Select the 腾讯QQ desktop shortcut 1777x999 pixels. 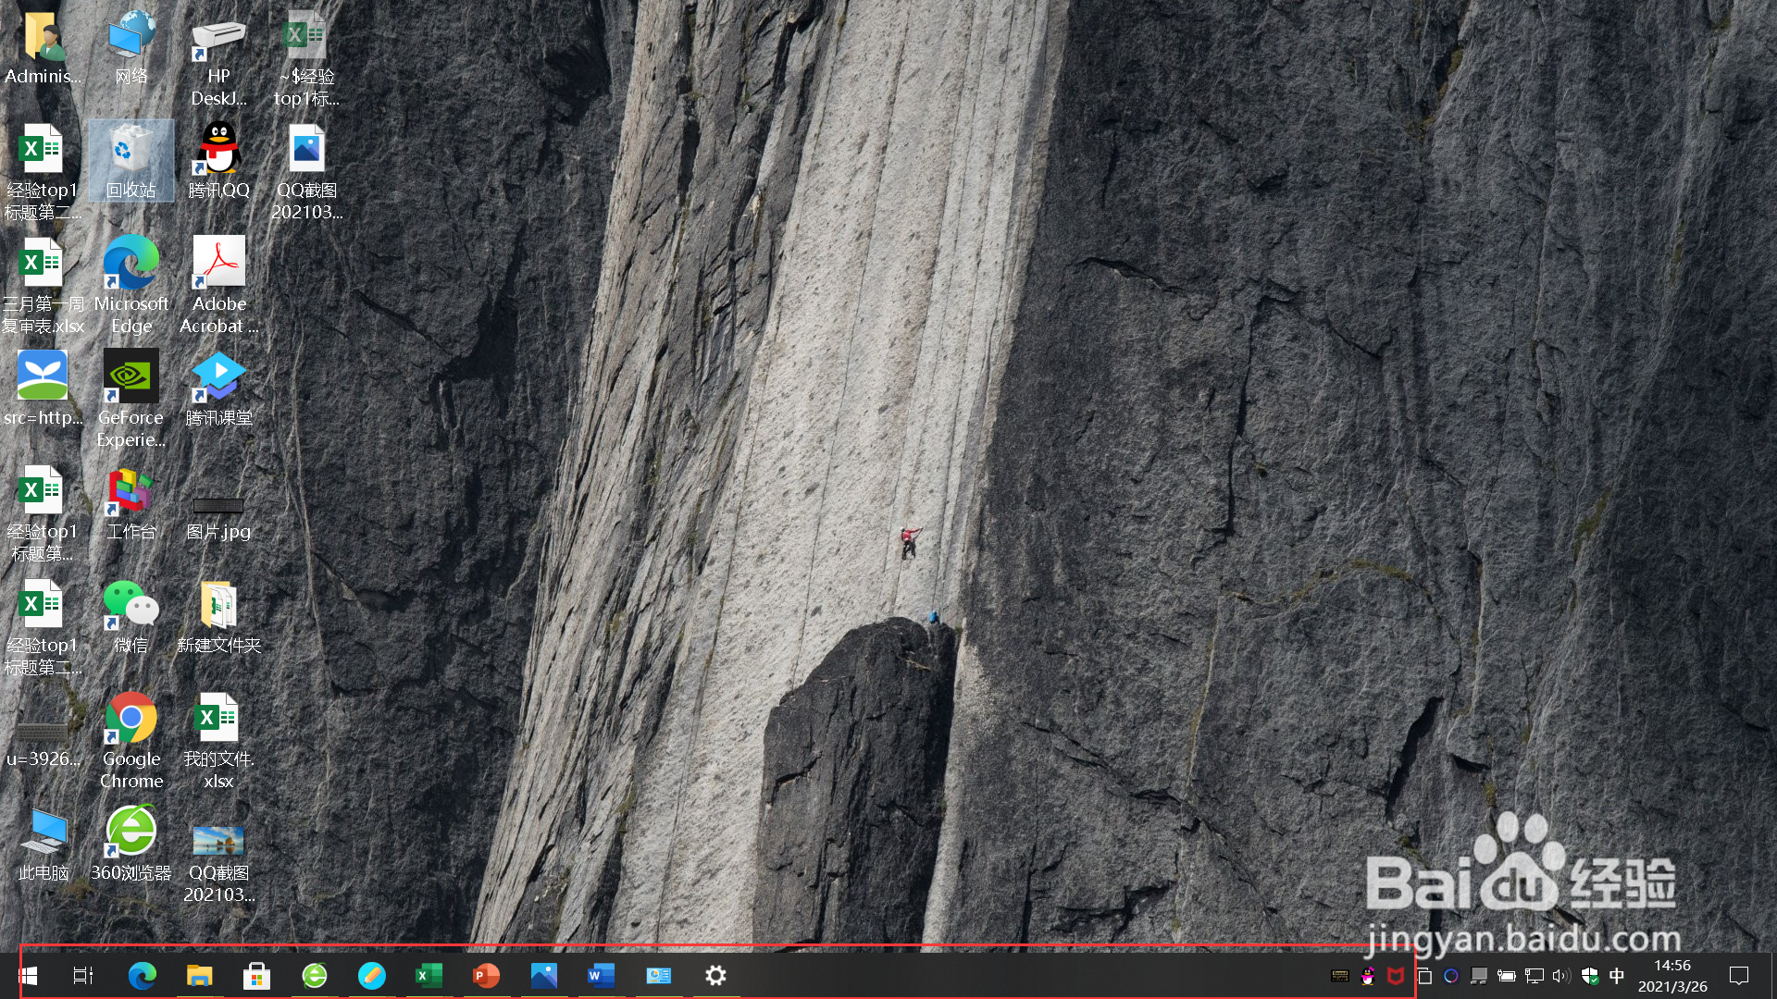pyautogui.click(x=218, y=161)
